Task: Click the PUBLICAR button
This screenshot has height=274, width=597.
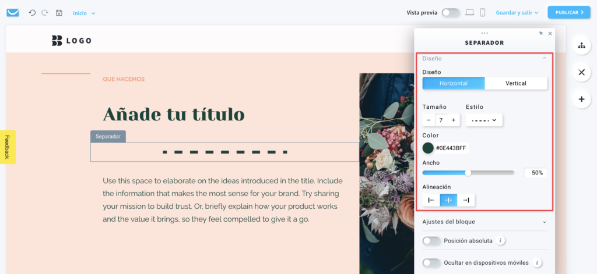Action: click(569, 13)
